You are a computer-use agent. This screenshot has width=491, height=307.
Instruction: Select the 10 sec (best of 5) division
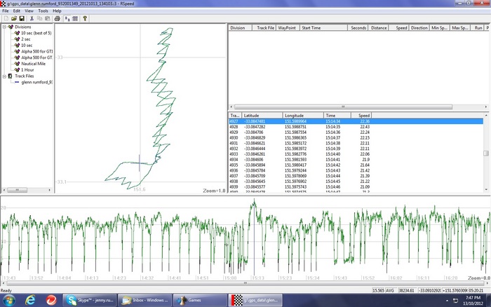coord(35,33)
